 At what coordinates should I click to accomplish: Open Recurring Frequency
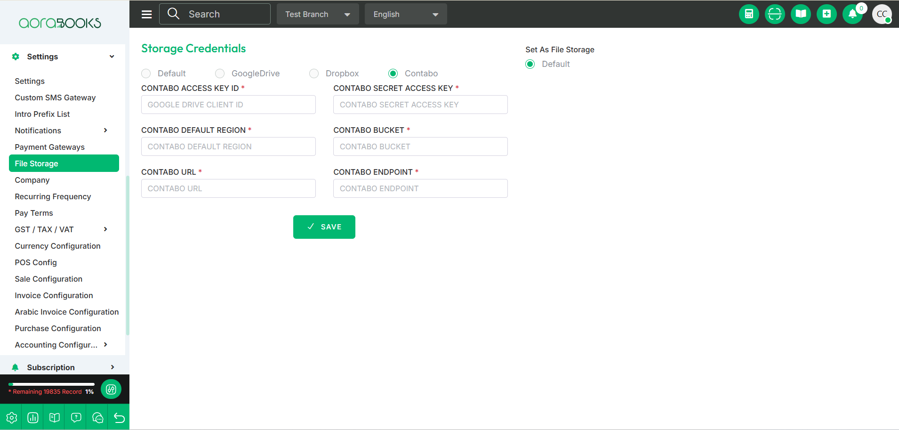[x=53, y=196]
